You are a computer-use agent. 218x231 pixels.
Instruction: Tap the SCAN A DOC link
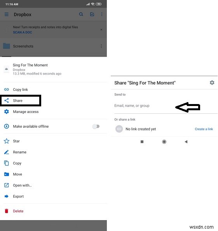tap(23, 32)
